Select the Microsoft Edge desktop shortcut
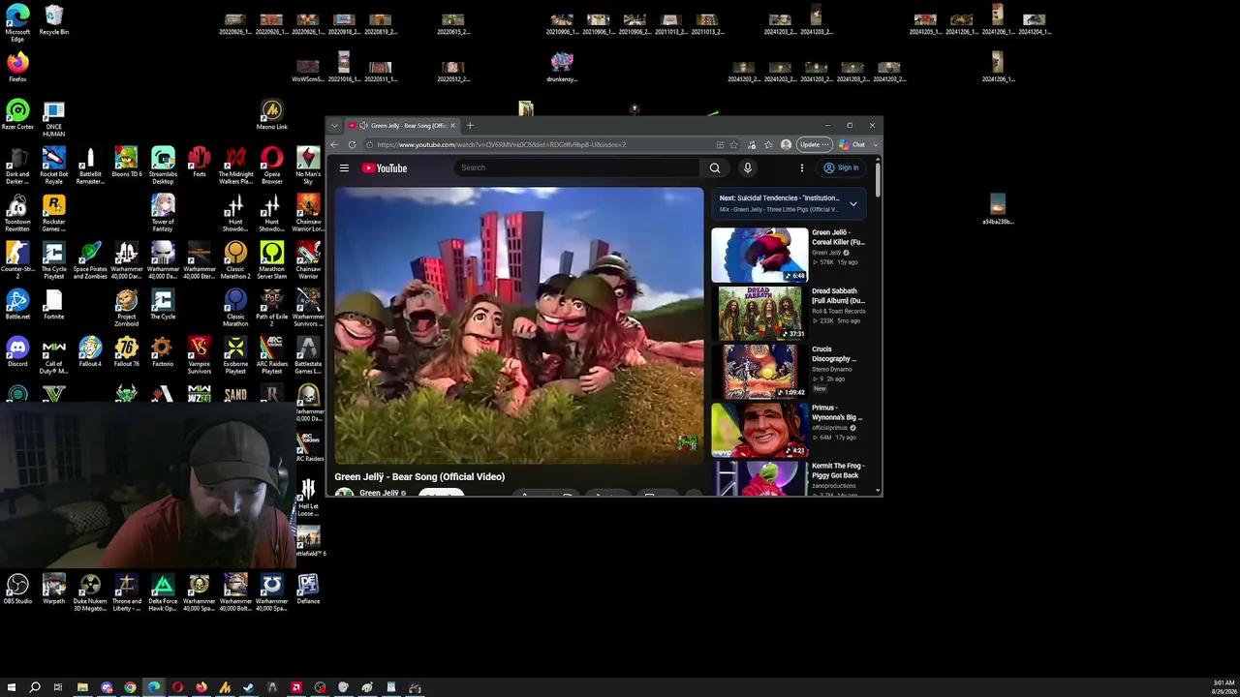The width and height of the screenshot is (1240, 697). [x=17, y=23]
